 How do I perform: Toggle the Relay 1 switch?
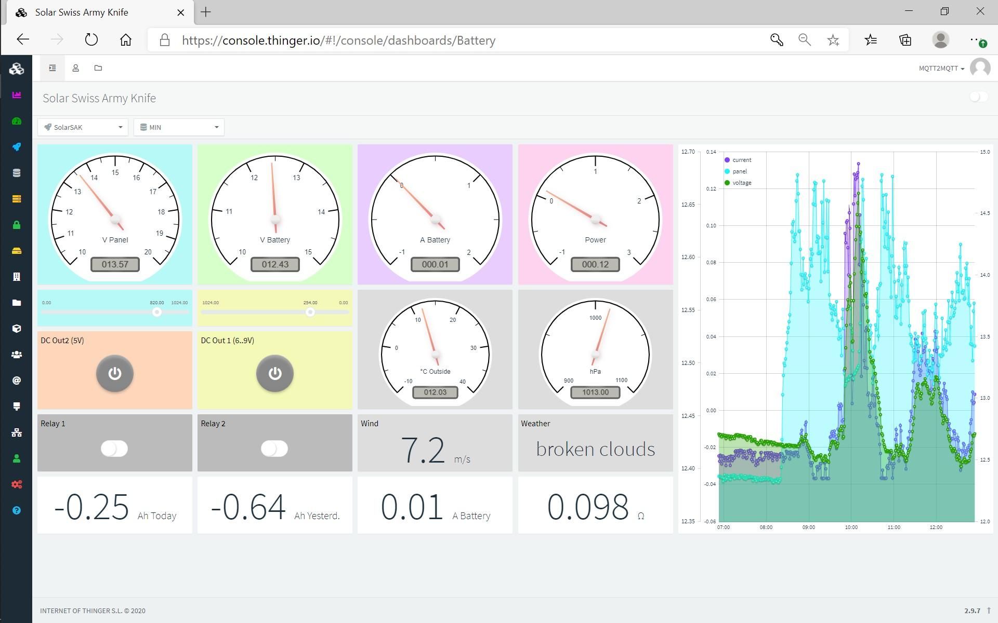[114, 449]
